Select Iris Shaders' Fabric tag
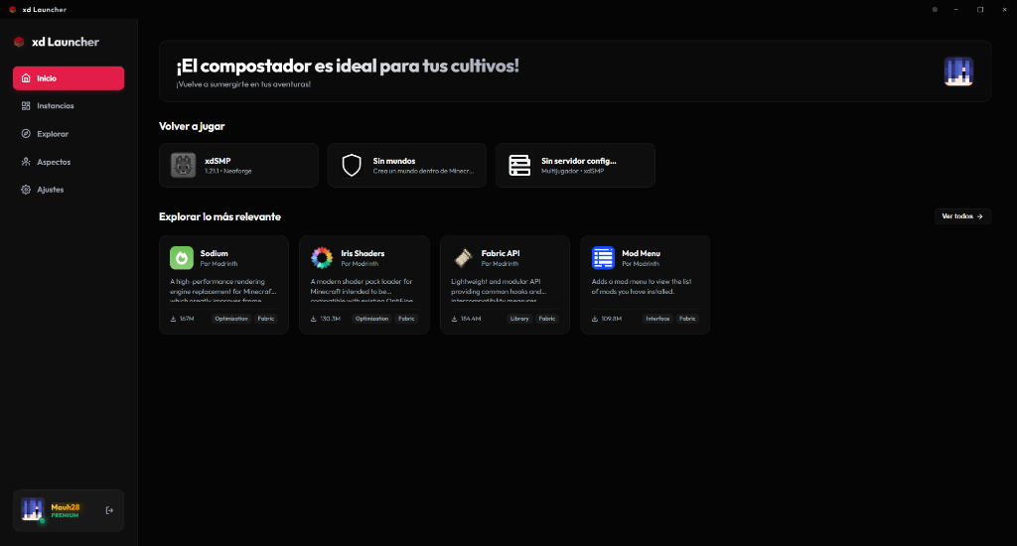This screenshot has height=546, width=1017. [406, 319]
